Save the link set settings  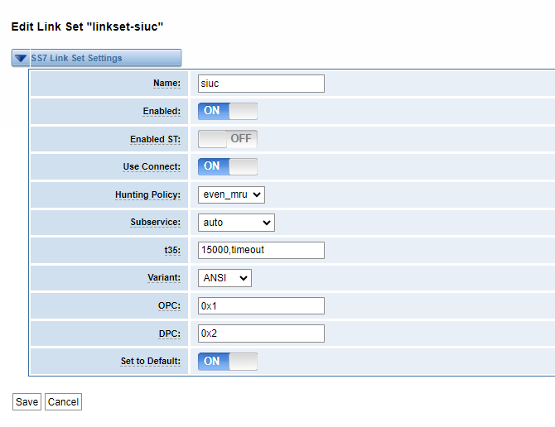[x=27, y=402]
